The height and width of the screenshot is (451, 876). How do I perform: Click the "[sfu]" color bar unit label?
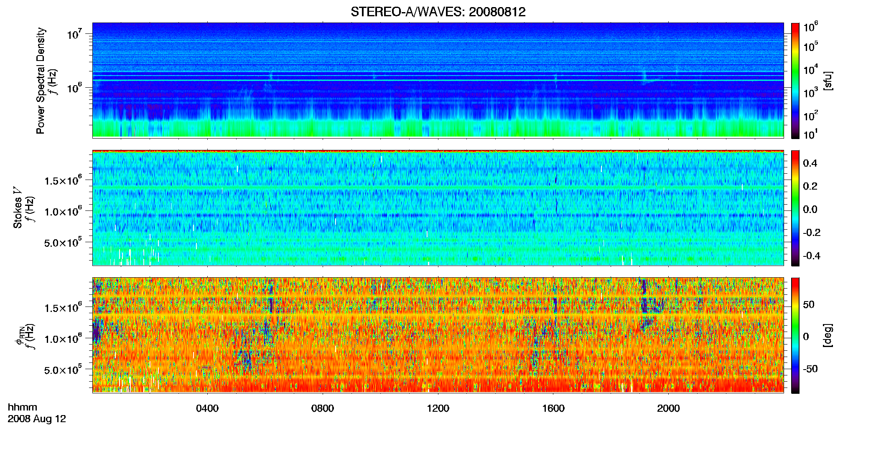pos(828,81)
